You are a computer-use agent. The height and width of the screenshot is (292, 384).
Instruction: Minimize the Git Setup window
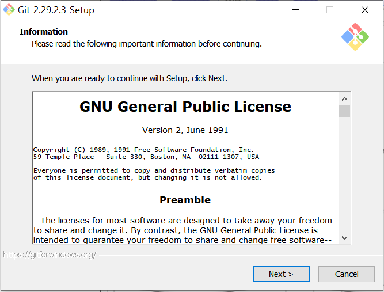tap(295, 10)
